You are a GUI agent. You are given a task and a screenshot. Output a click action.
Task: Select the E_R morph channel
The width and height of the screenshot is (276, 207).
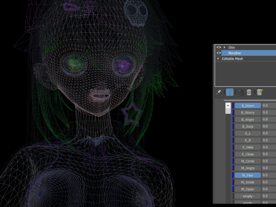click(x=248, y=140)
